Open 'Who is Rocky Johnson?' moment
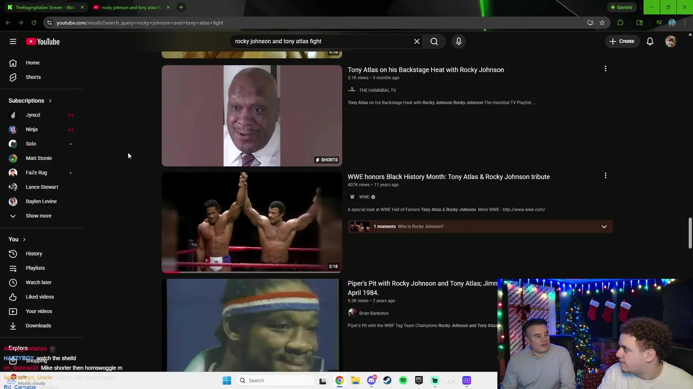 (420, 226)
